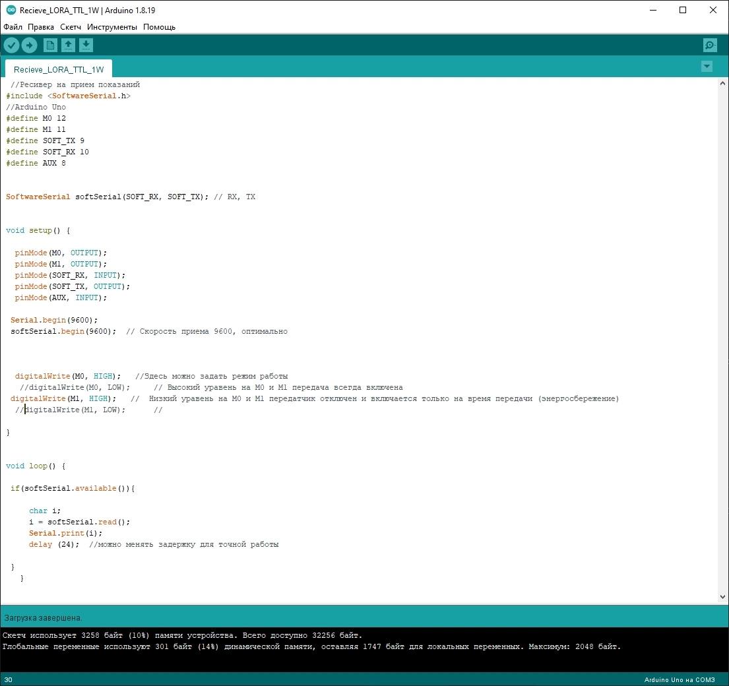Image resolution: width=729 pixels, height=686 pixels.
Task: Click the 'i = softSerial.read();' line
Action: (x=80, y=522)
